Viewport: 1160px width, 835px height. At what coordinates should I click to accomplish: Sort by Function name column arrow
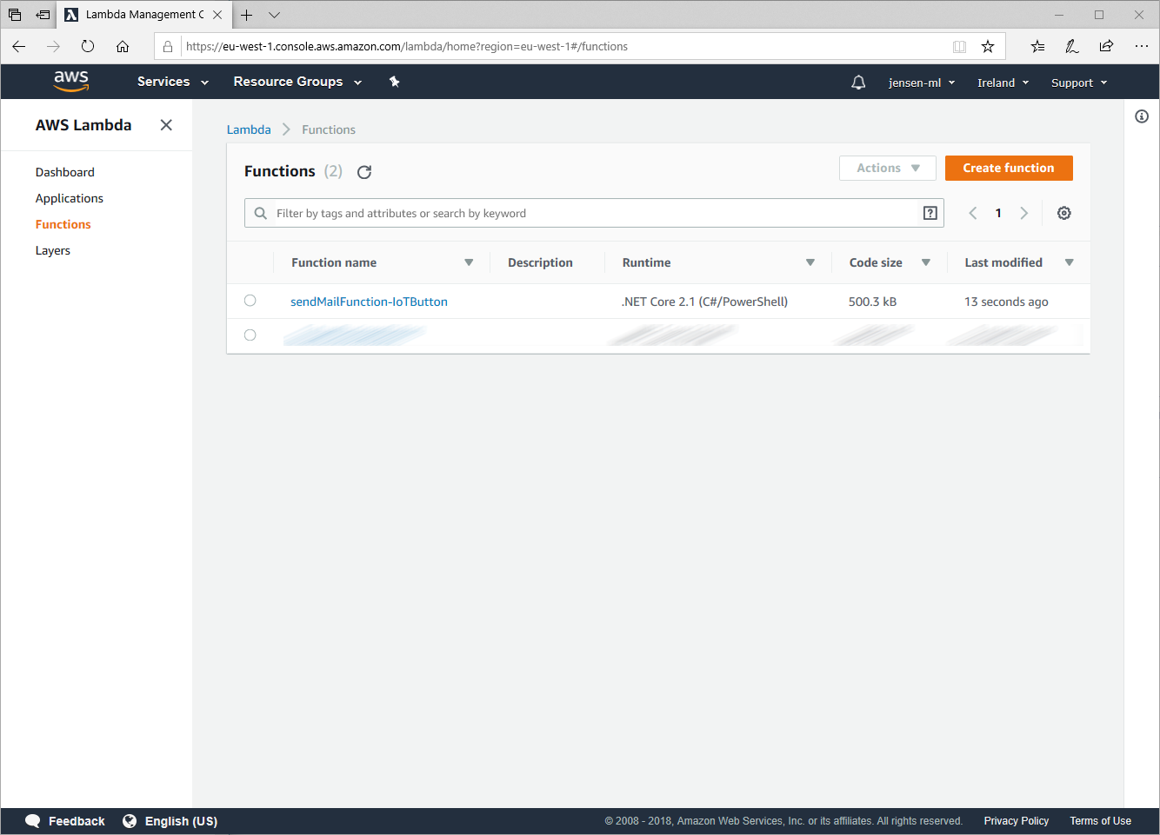tap(469, 262)
